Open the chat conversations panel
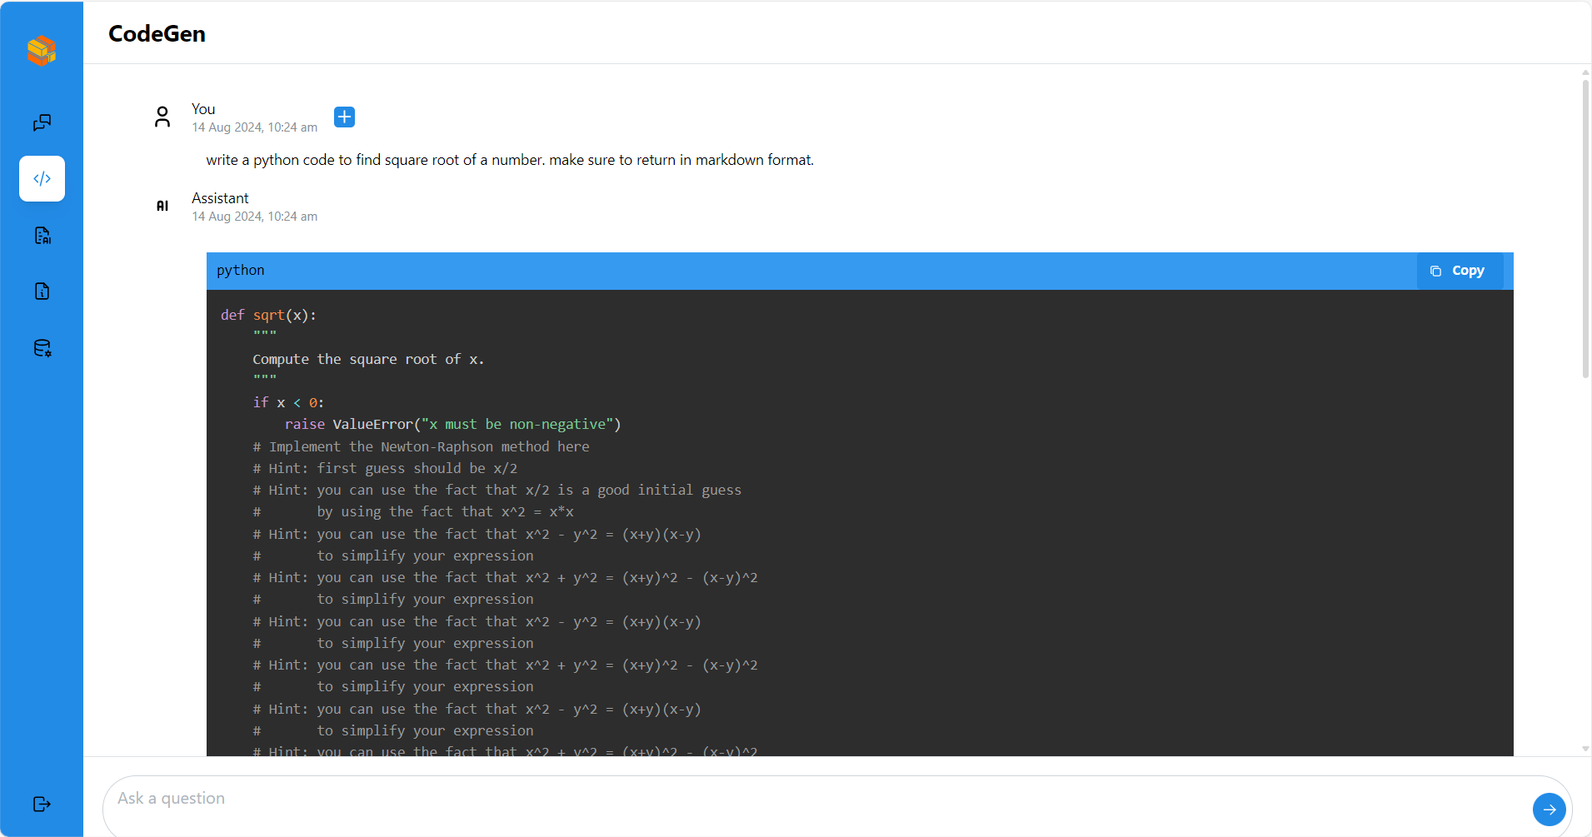Viewport: 1592px width, 837px height. point(42,122)
